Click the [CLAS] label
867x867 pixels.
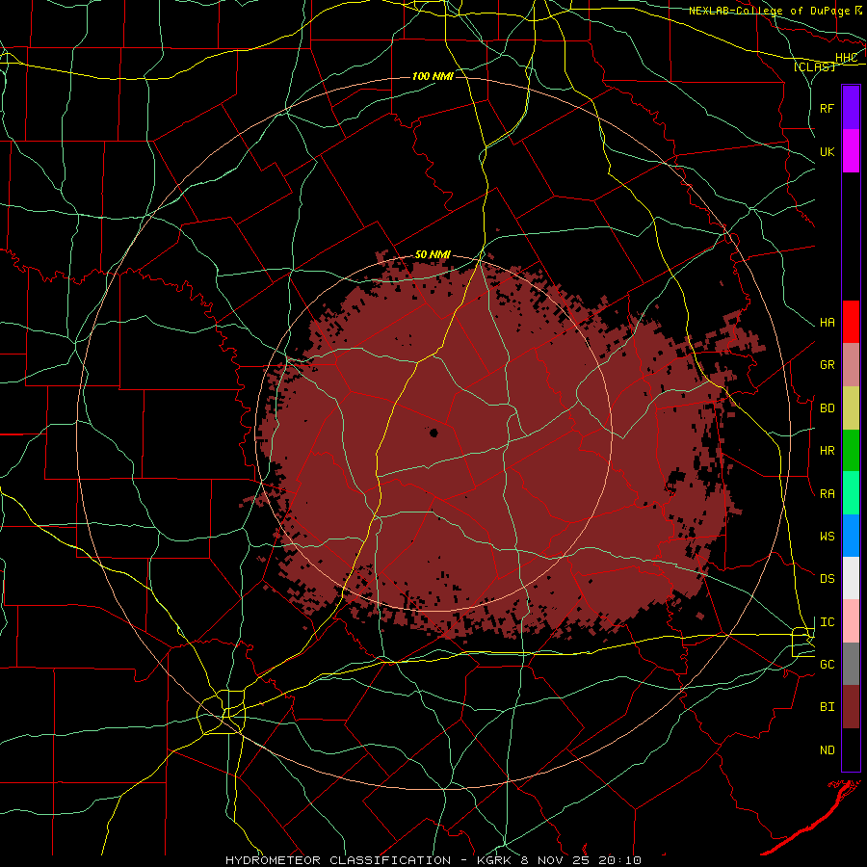coord(814,66)
